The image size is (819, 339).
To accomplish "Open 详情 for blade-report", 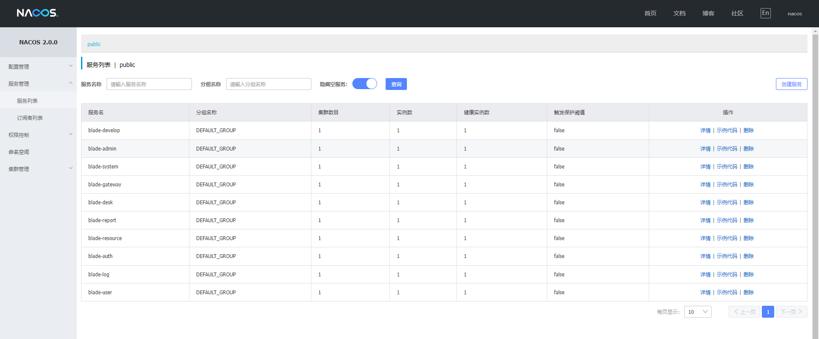I will pyautogui.click(x=706, y=220).
